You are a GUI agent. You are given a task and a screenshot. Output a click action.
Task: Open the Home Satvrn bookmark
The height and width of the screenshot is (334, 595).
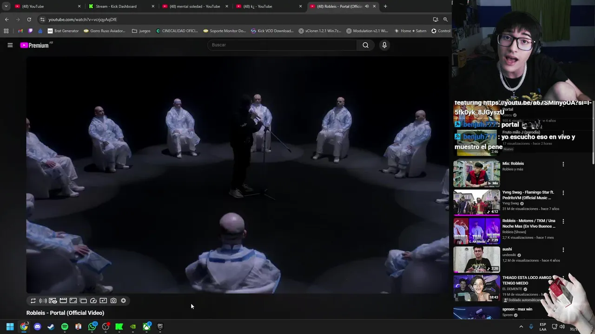pos(410,31)
